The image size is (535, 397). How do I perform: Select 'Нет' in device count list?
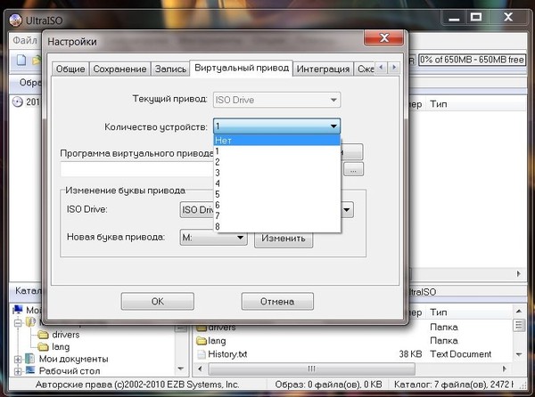click(276, 141)
